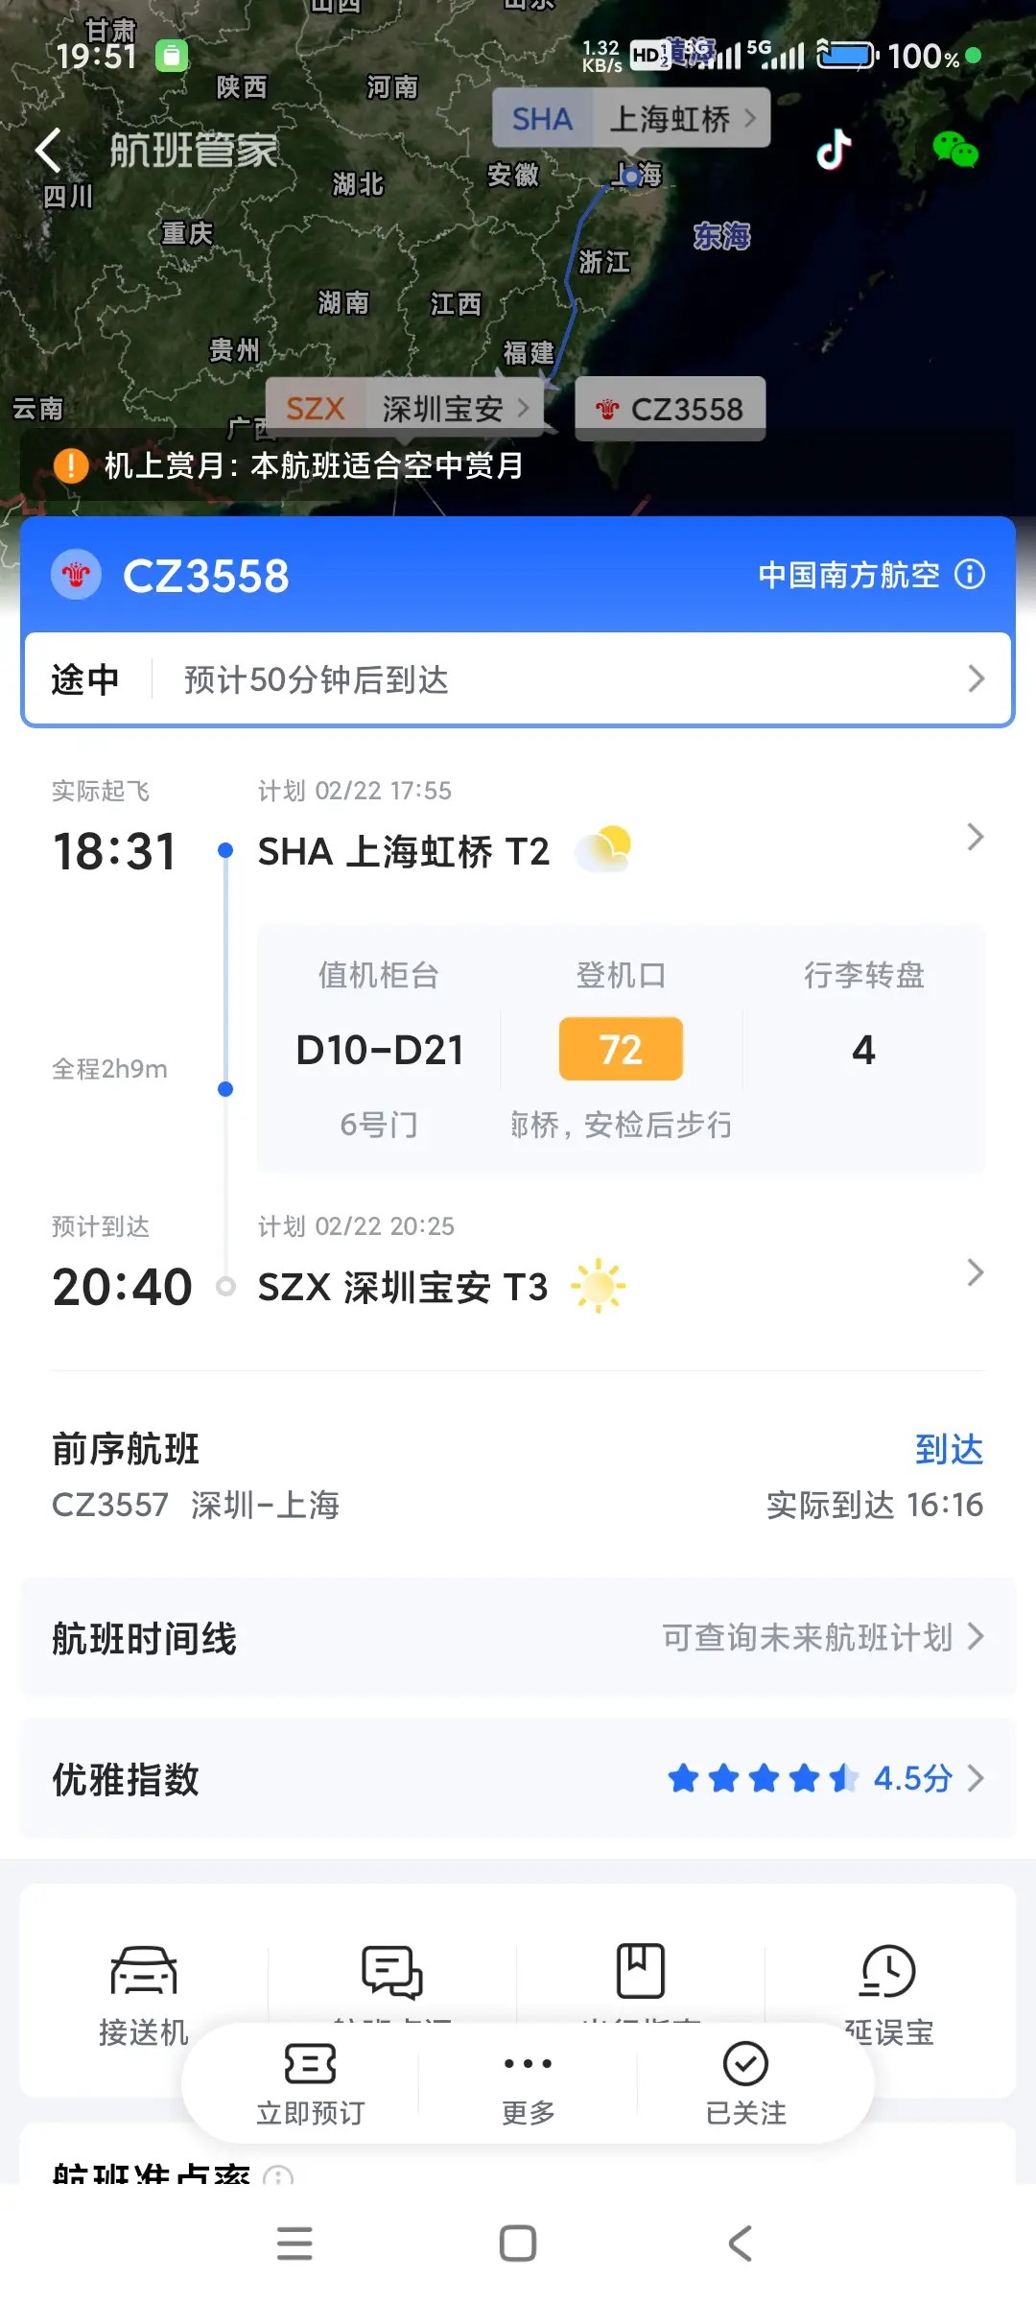Toggle 已关注 follow status
The height and width of the screenshot is (2303, 1036).
click(x=745, y=2081)
